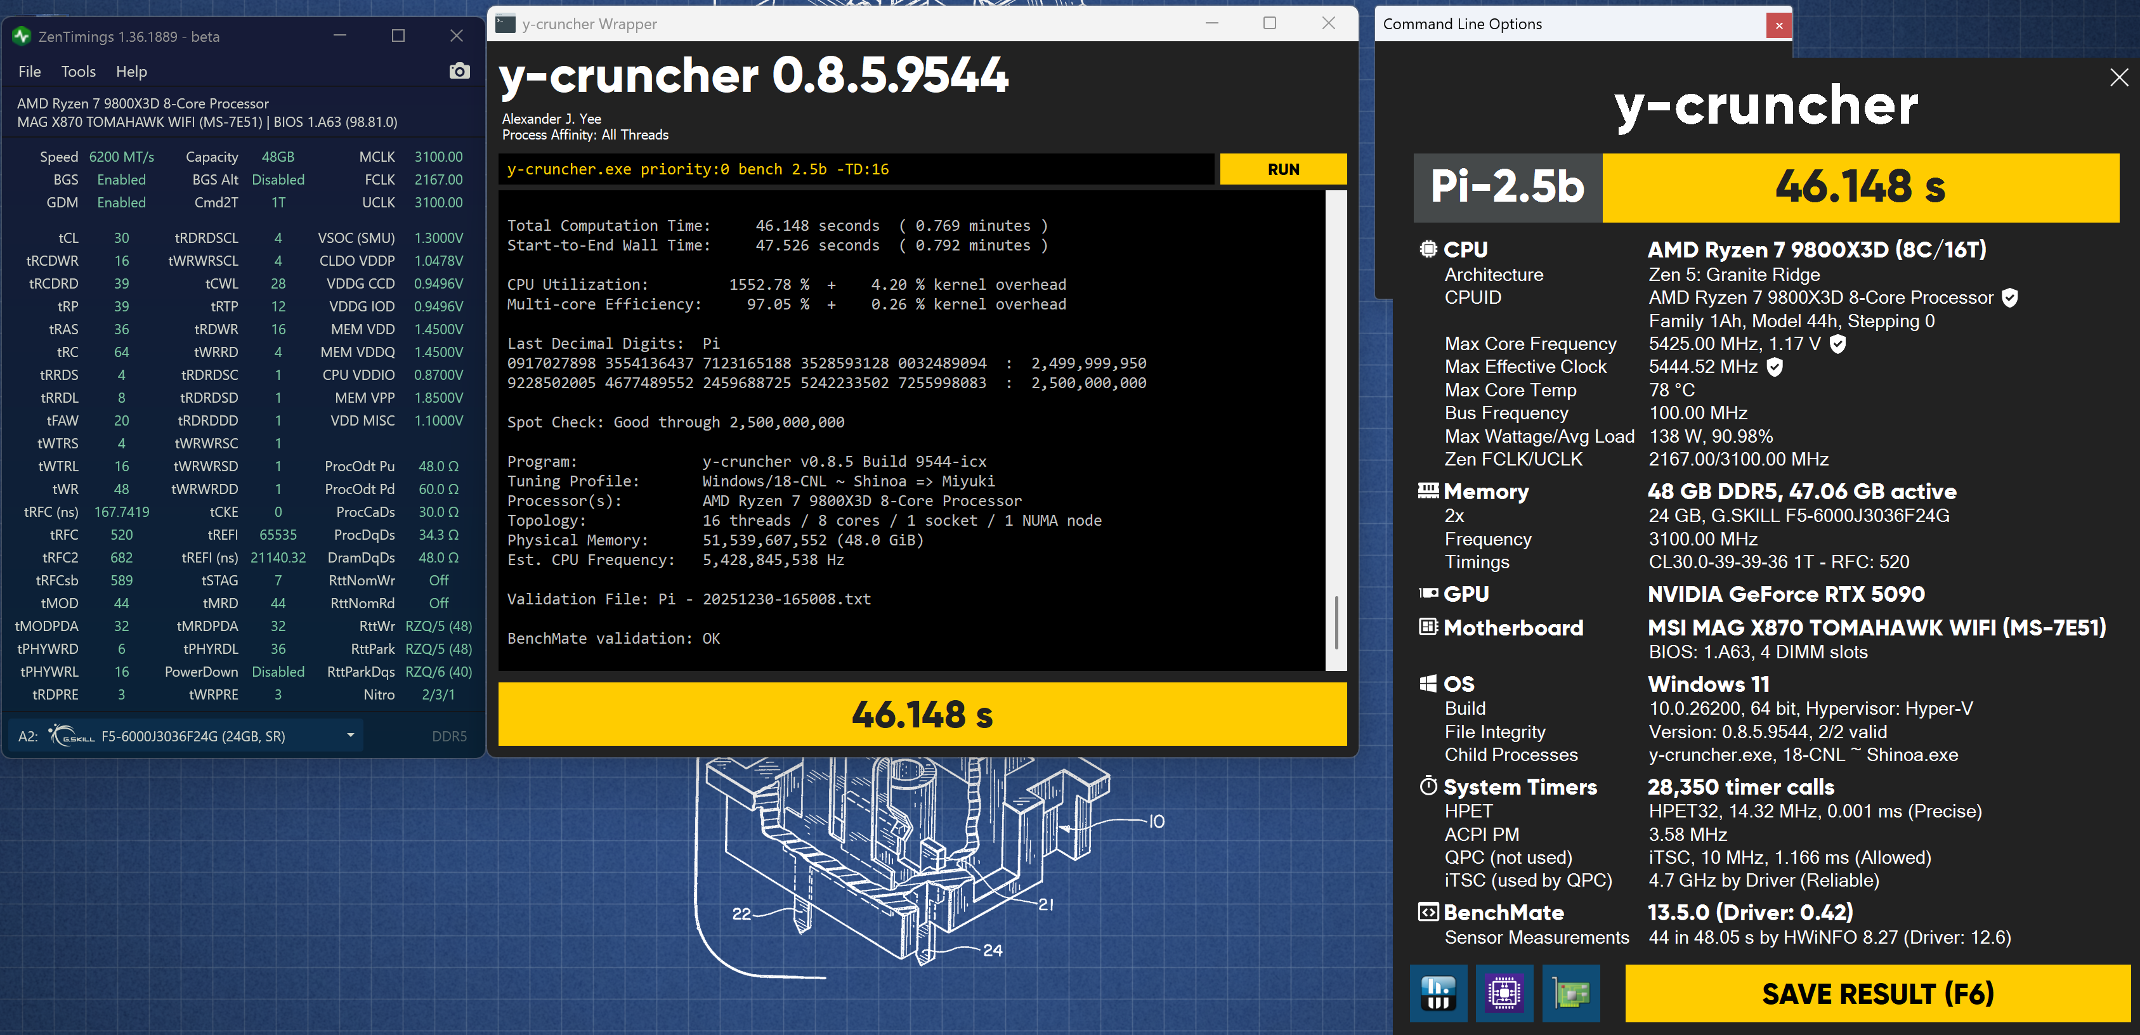
Task: Click the ProcOdt Pu value 48.0 Ω
Action: tap(439, 466)
